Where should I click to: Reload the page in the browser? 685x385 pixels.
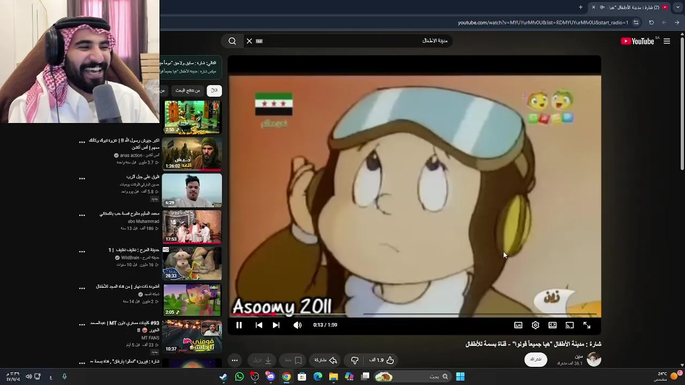[651, 22]
